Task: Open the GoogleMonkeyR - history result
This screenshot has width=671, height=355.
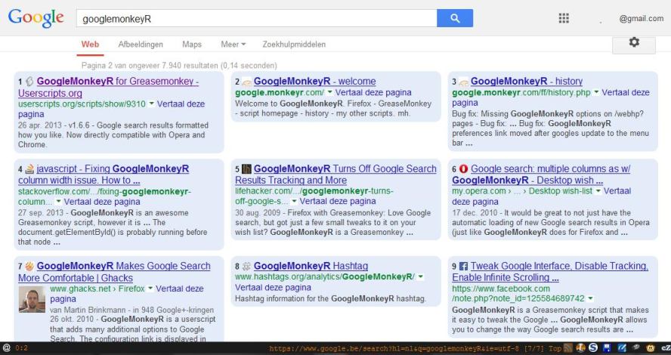Action: tap(527, 82)
